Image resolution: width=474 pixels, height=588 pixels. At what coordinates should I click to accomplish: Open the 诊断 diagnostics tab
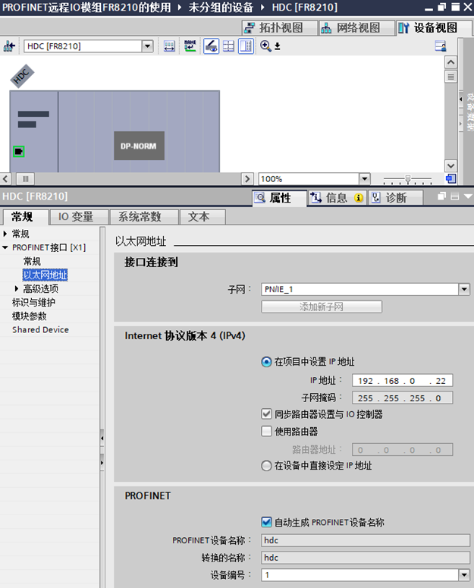pos(396,197)
